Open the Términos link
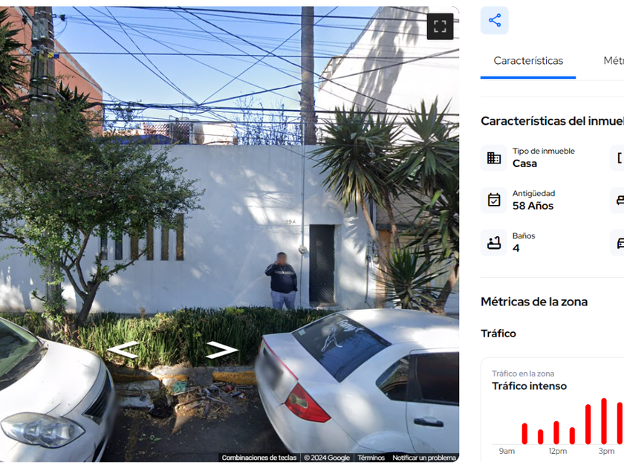Image resolution: width=624 pixels, height=468 pixels. point(371,458)
